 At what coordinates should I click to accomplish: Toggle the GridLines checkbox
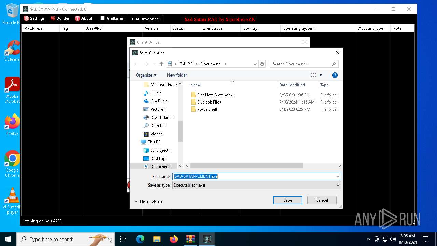102,18
